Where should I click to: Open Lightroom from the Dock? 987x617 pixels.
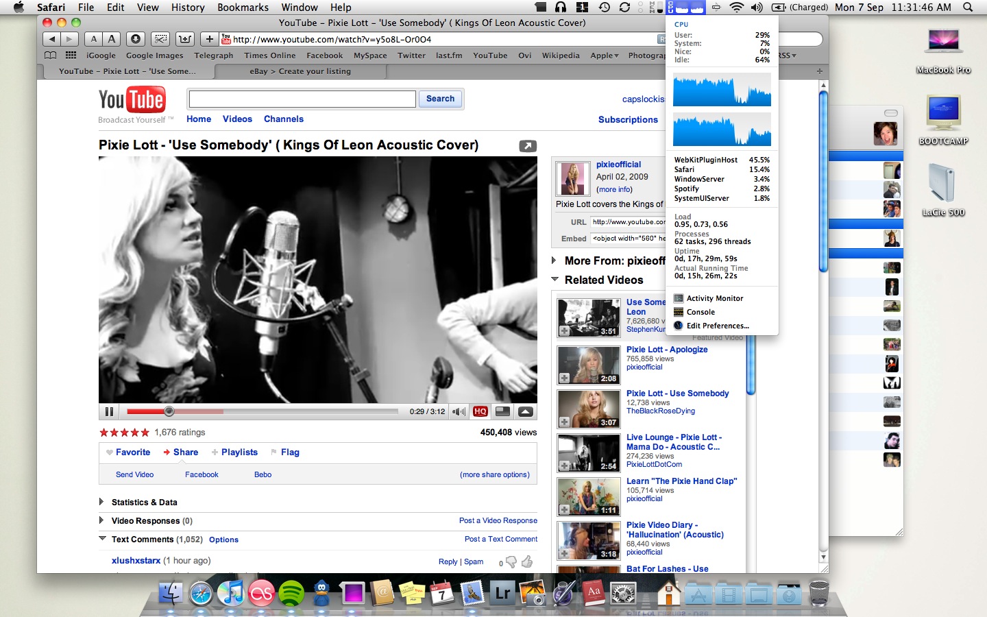tap(502, 592)
